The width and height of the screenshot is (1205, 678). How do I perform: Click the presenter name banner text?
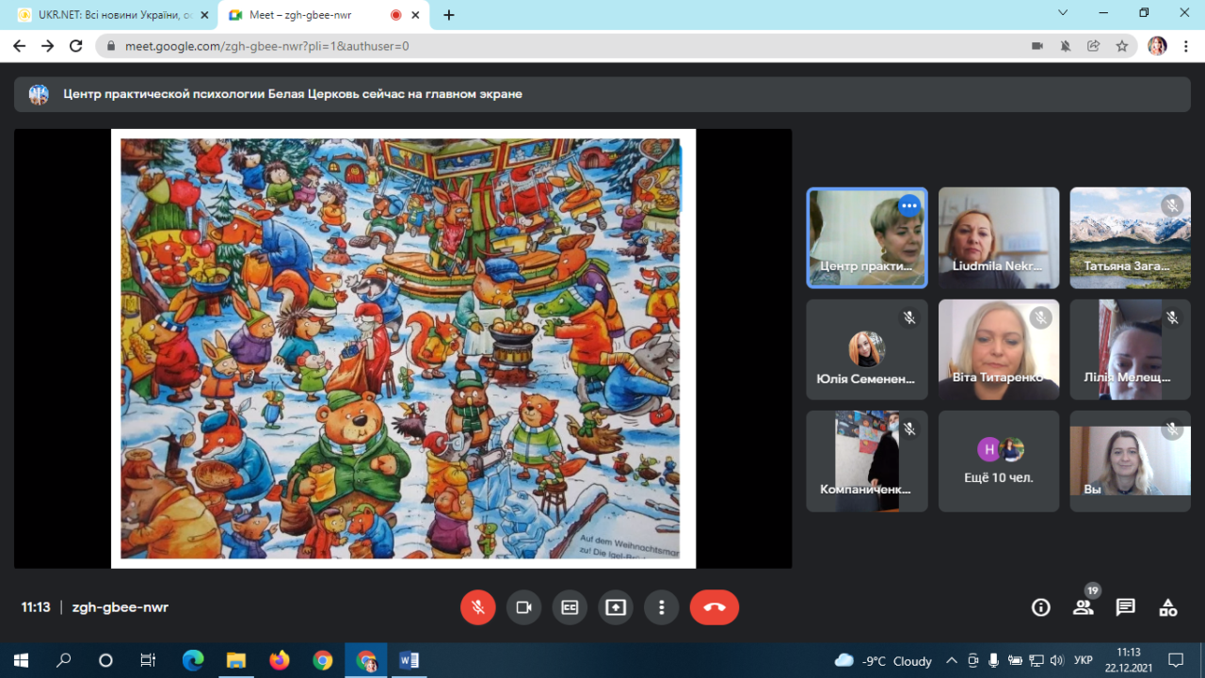click(x=293, y=94)
